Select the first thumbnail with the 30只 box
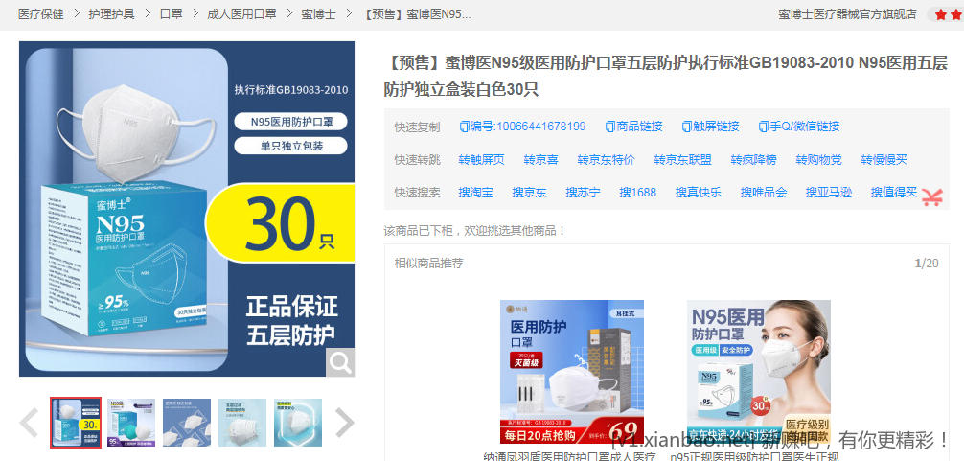 (76, 423)
